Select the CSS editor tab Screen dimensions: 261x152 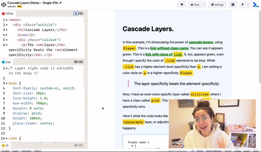click(6, 62)
